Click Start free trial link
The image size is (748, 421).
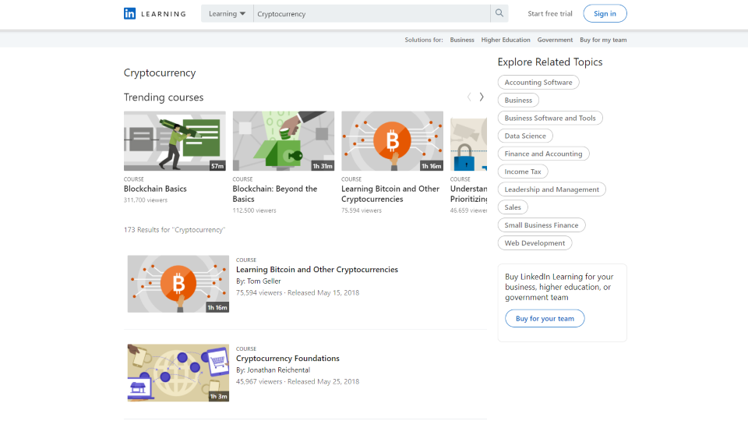click(x=549, y=13)
